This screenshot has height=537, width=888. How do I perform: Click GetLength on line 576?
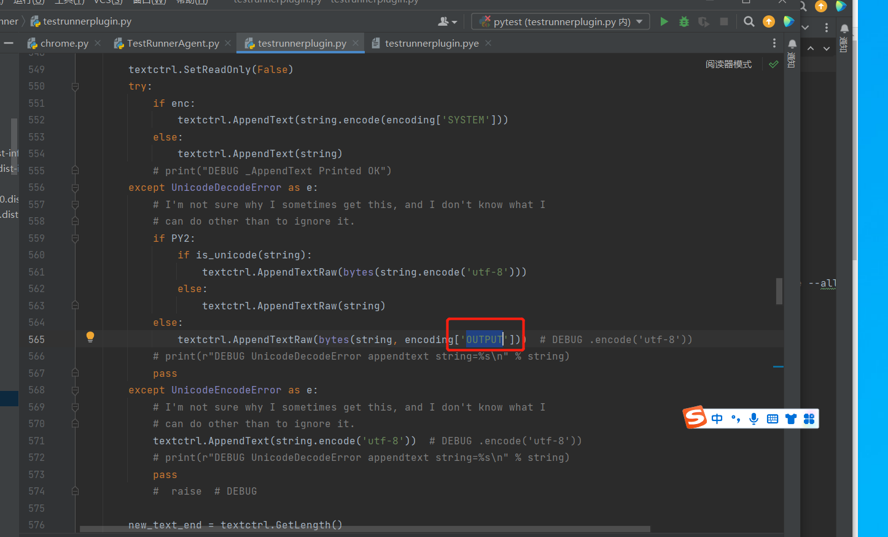tap(303, 525)
